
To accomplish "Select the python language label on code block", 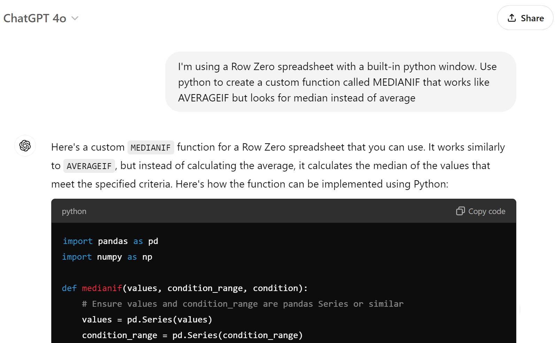I will pyautogui.click(x=74, y=211).
